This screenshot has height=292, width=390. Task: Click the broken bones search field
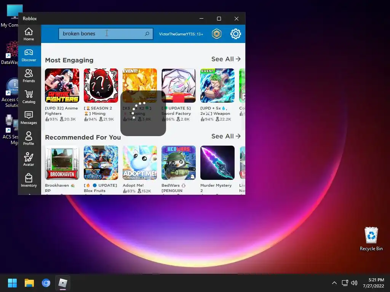click(x=106, y=33)
